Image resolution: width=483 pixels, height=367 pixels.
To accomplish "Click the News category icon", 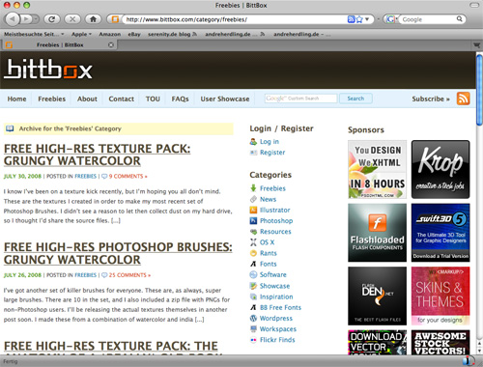I will (253, 199).
